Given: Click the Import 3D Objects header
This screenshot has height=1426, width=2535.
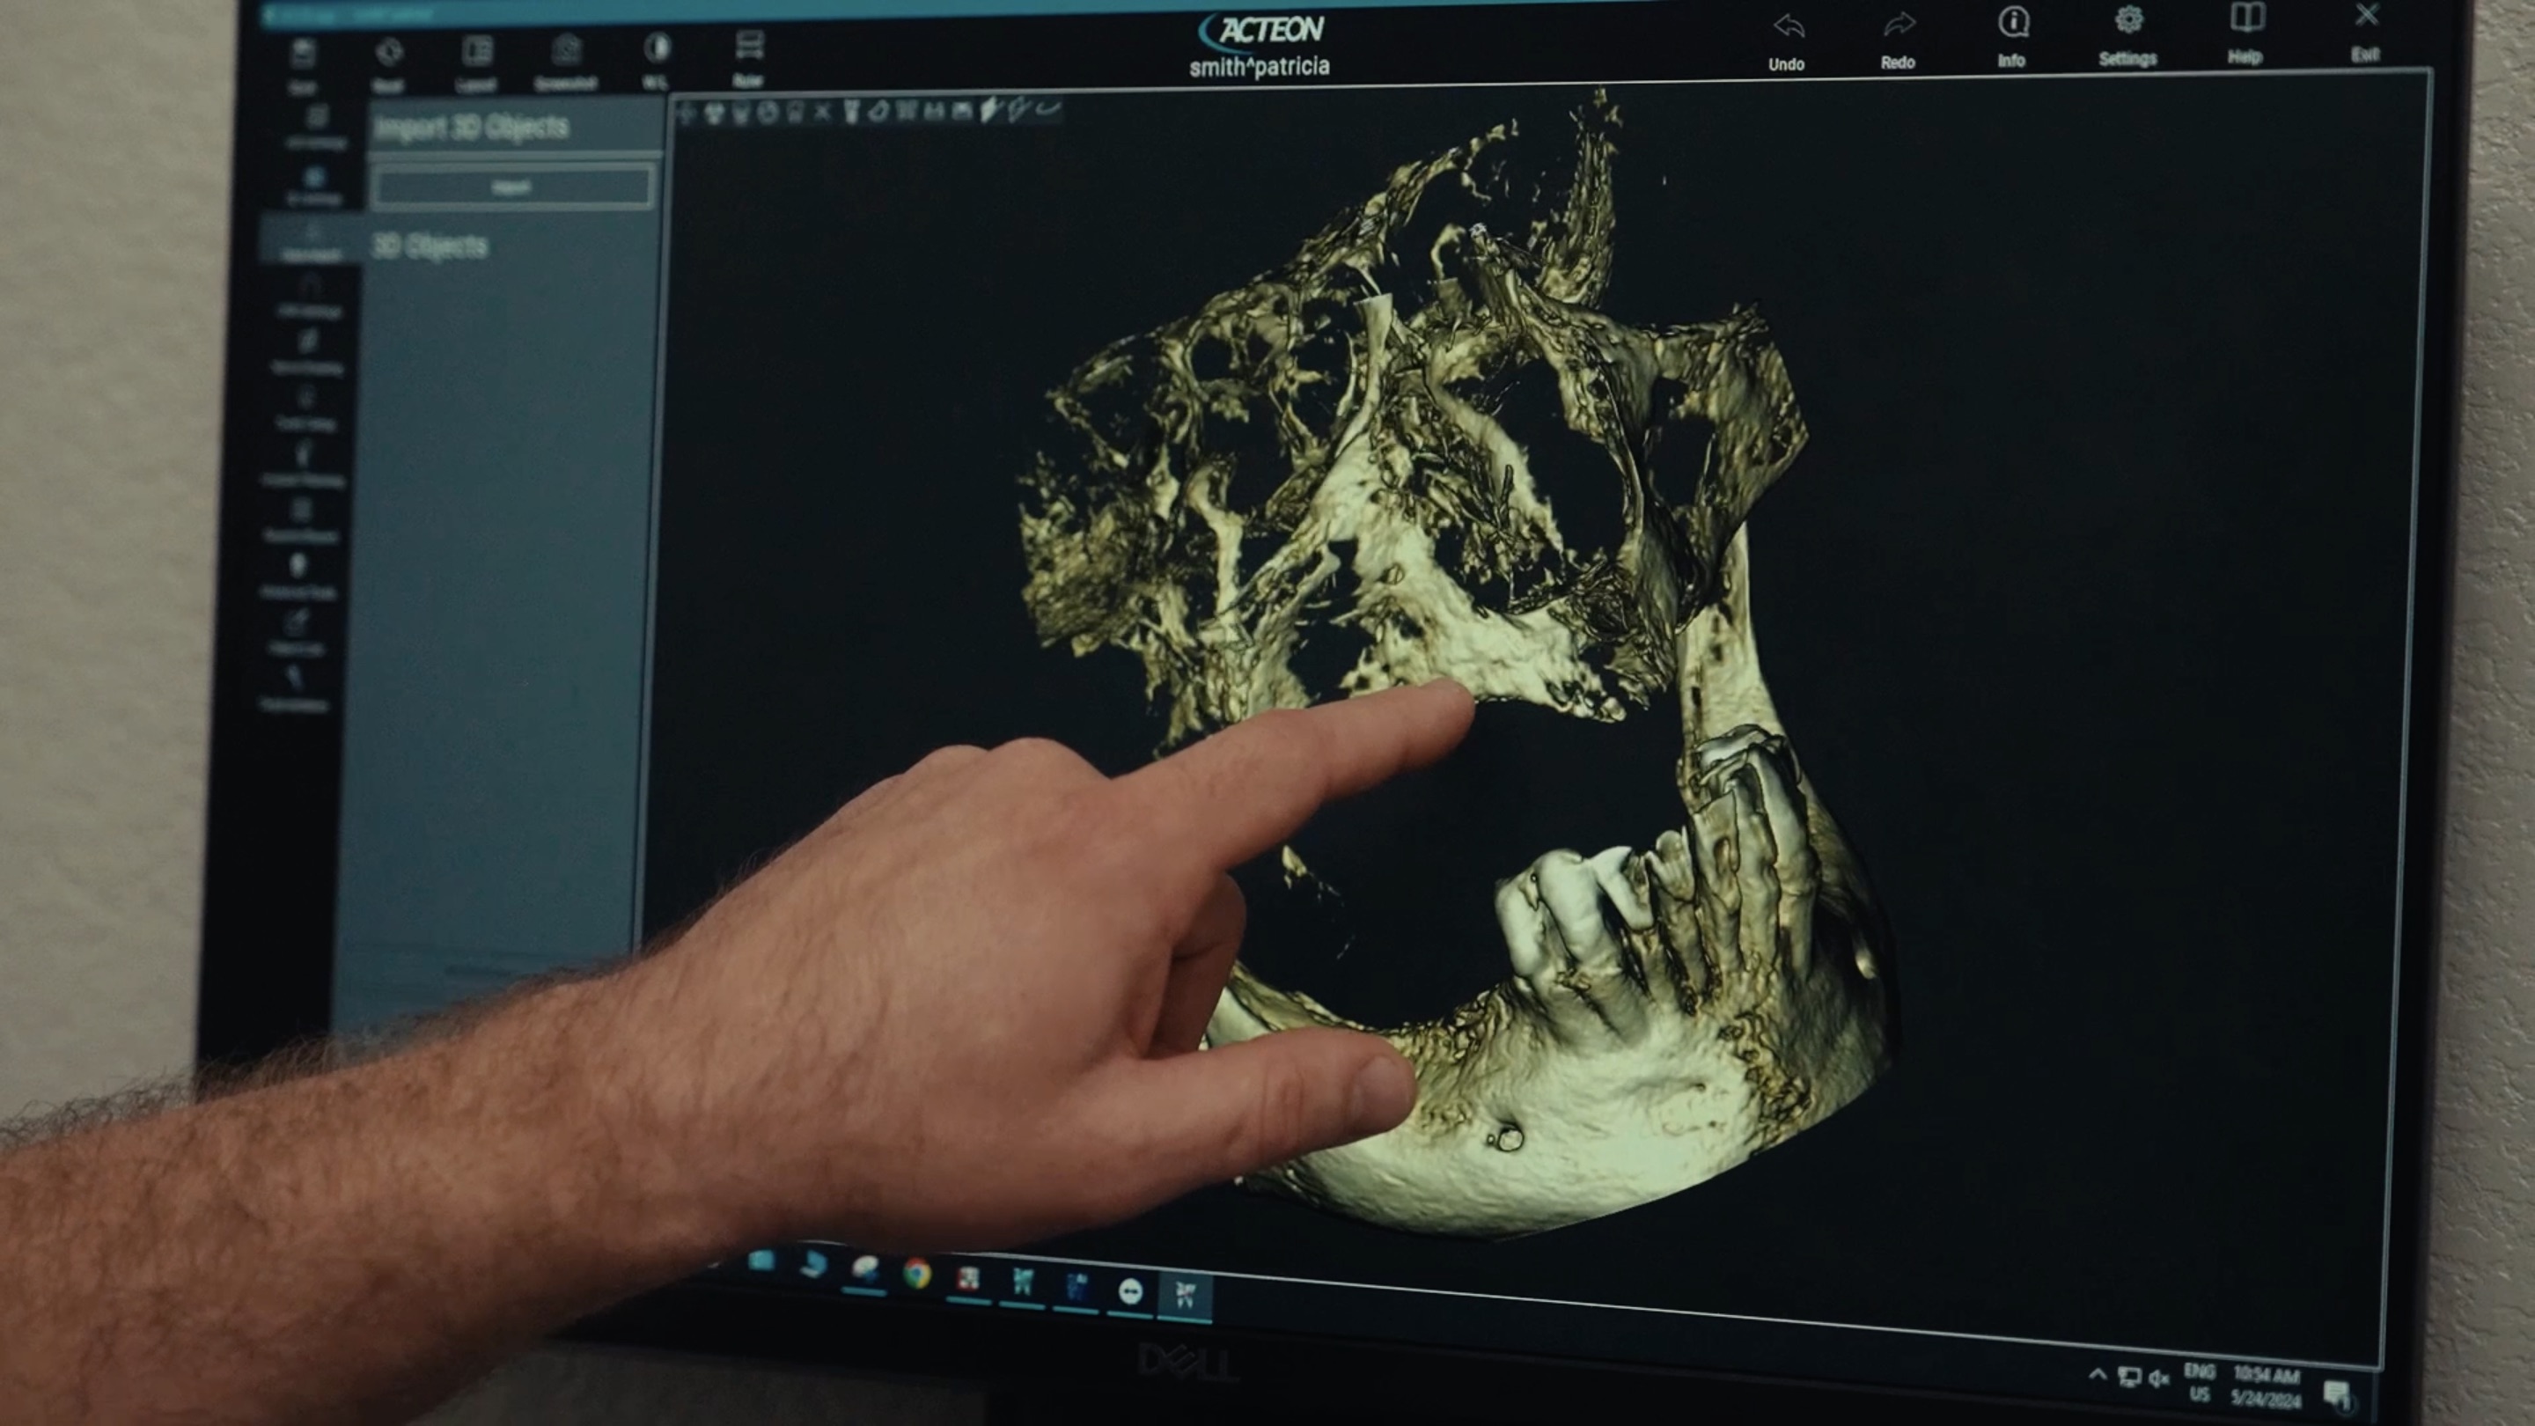Looking at the screenshot, I should pyautogui.click(x=473, y=127).
